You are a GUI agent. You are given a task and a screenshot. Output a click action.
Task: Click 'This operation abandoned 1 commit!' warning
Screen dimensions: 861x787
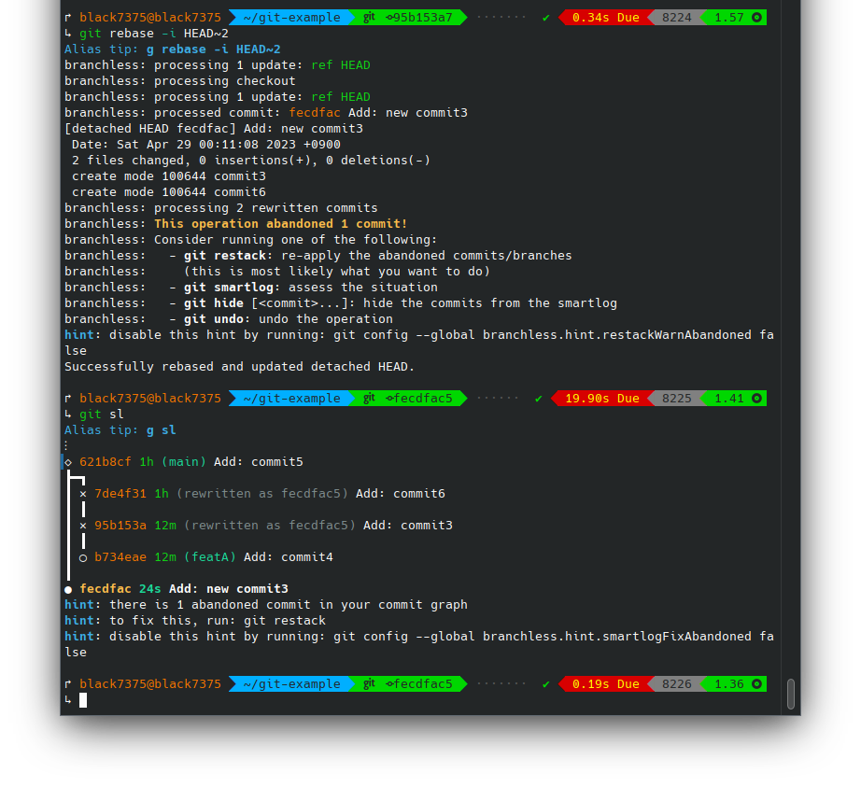280,224
